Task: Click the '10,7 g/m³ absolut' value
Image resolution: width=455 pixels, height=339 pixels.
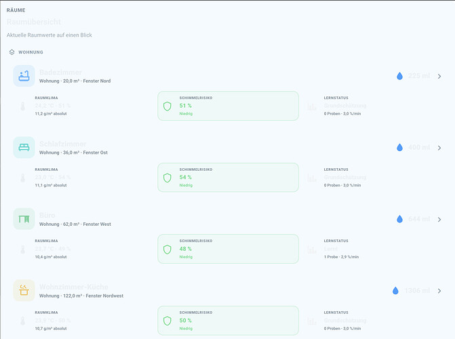Action: pyautogui.click(x=51, y=329)
